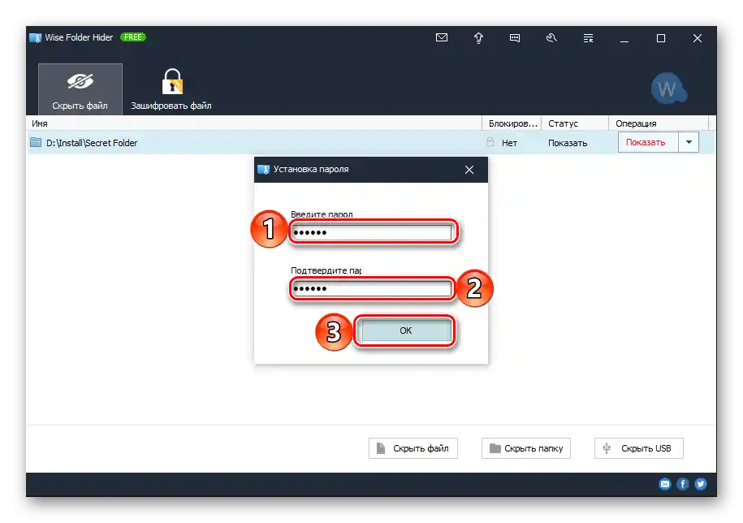Viewport: 743px width, 523px height.
Task: Switch to the Зашифровать файл tab
Action: coord(171,89)
